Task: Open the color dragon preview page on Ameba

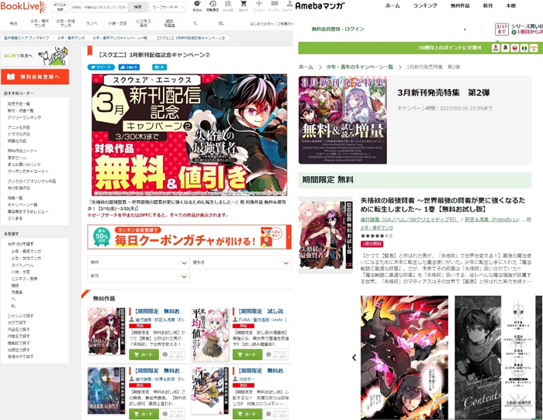Action: coord(404,358)
